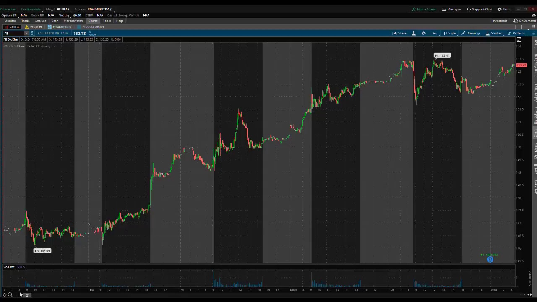
Task: Expand the symbol selector dropdown arrow
Action: pyautogui.click(x=26, y=33)
